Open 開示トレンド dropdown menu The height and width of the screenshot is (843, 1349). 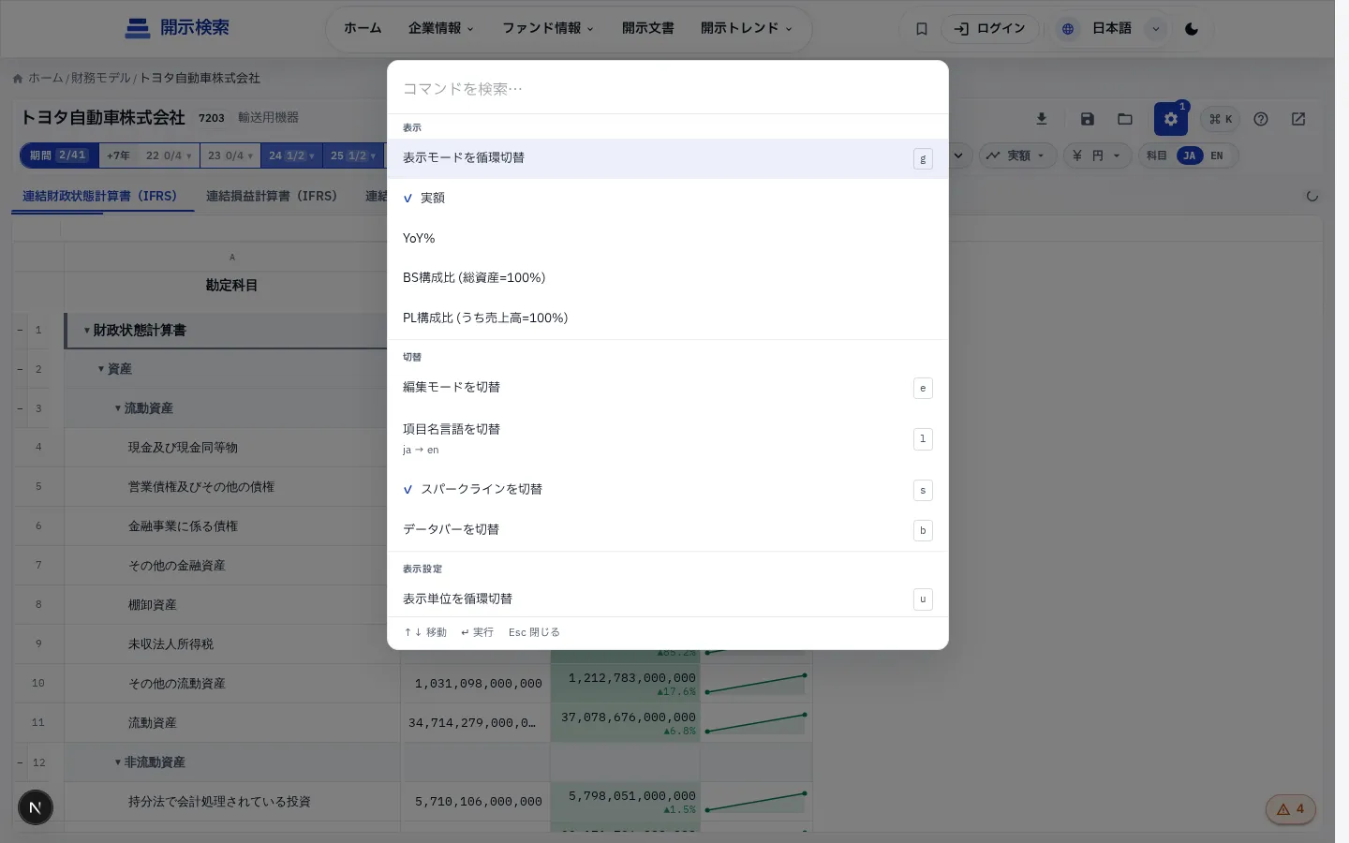point(747,28)
